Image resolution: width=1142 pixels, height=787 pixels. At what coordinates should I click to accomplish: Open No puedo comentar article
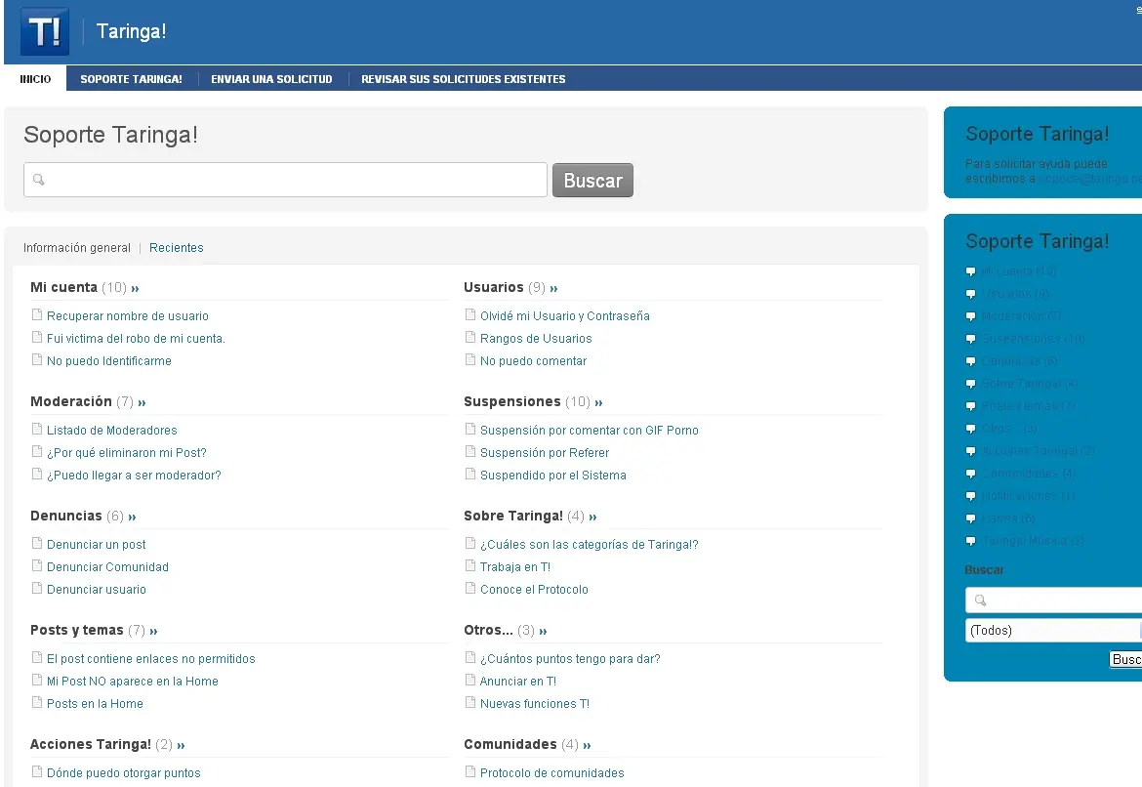coord(533,360)
